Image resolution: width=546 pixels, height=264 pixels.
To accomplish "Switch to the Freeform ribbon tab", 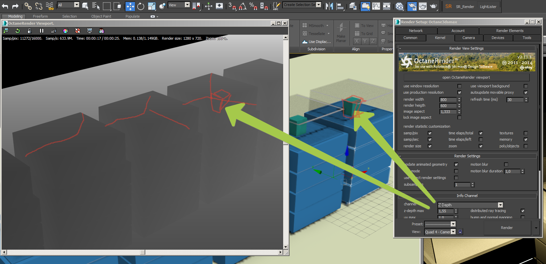I will click(40, 16).
